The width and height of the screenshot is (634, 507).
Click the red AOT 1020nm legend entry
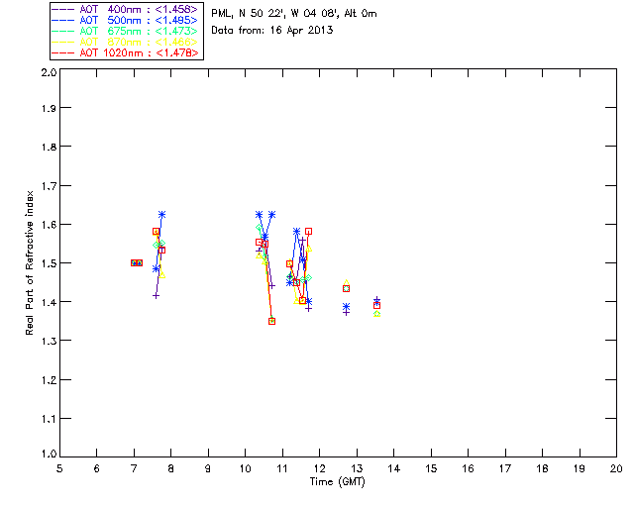(x=125, y=52)
